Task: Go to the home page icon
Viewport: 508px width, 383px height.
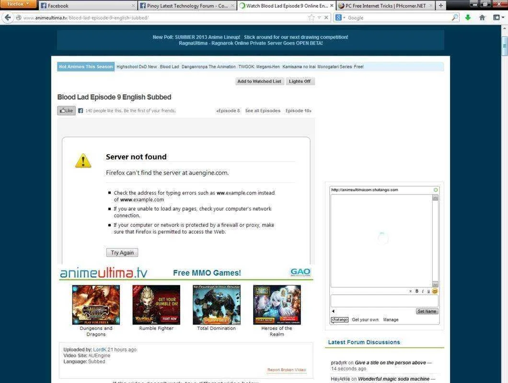Action: [x=482, y=18]
